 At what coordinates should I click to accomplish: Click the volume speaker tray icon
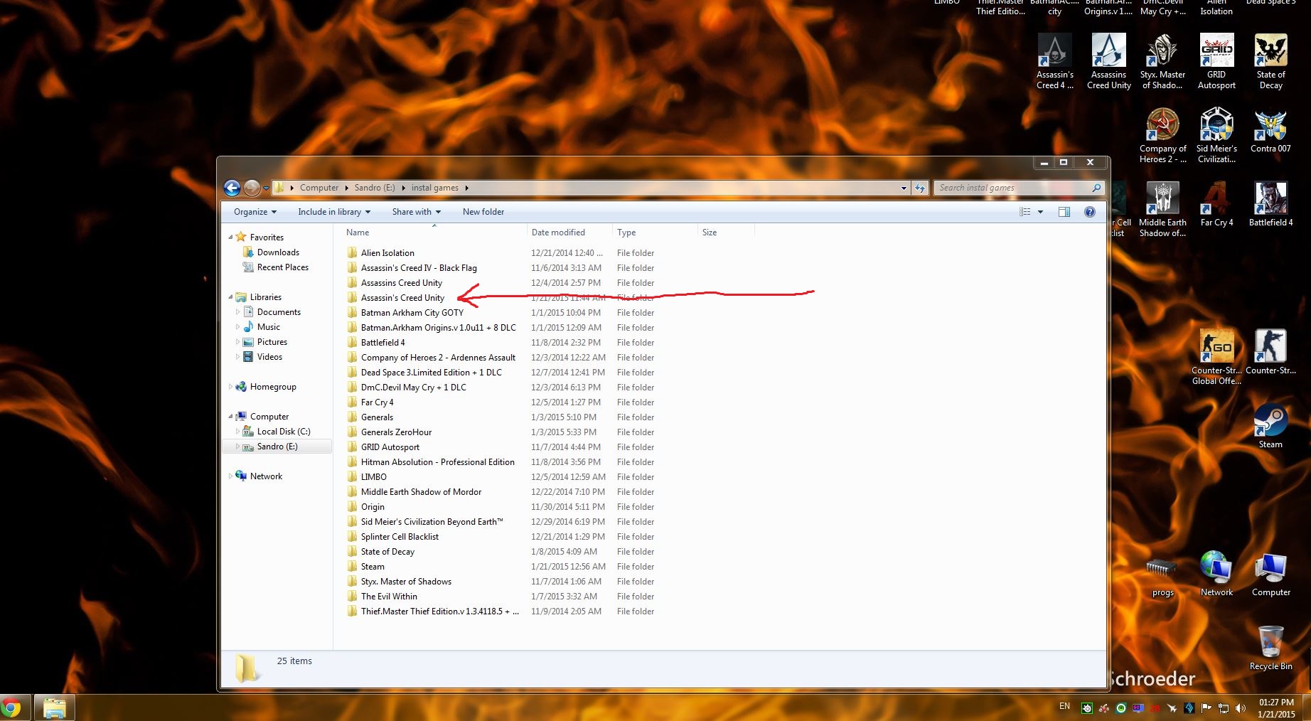(x=1241, y=707)
